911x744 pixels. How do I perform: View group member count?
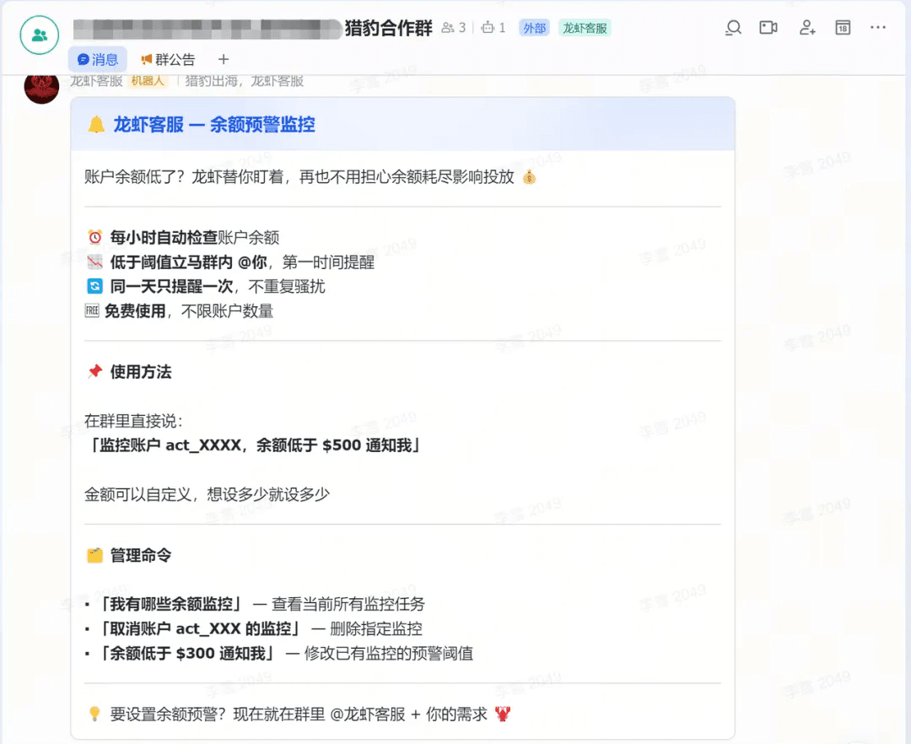click(454, 27)
